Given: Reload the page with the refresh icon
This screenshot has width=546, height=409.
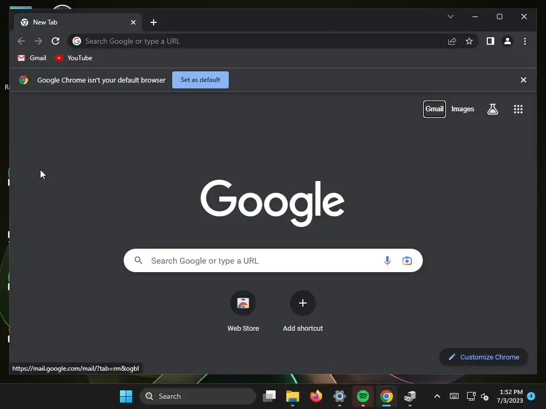Looking at the screenshot, I should 55,41.
